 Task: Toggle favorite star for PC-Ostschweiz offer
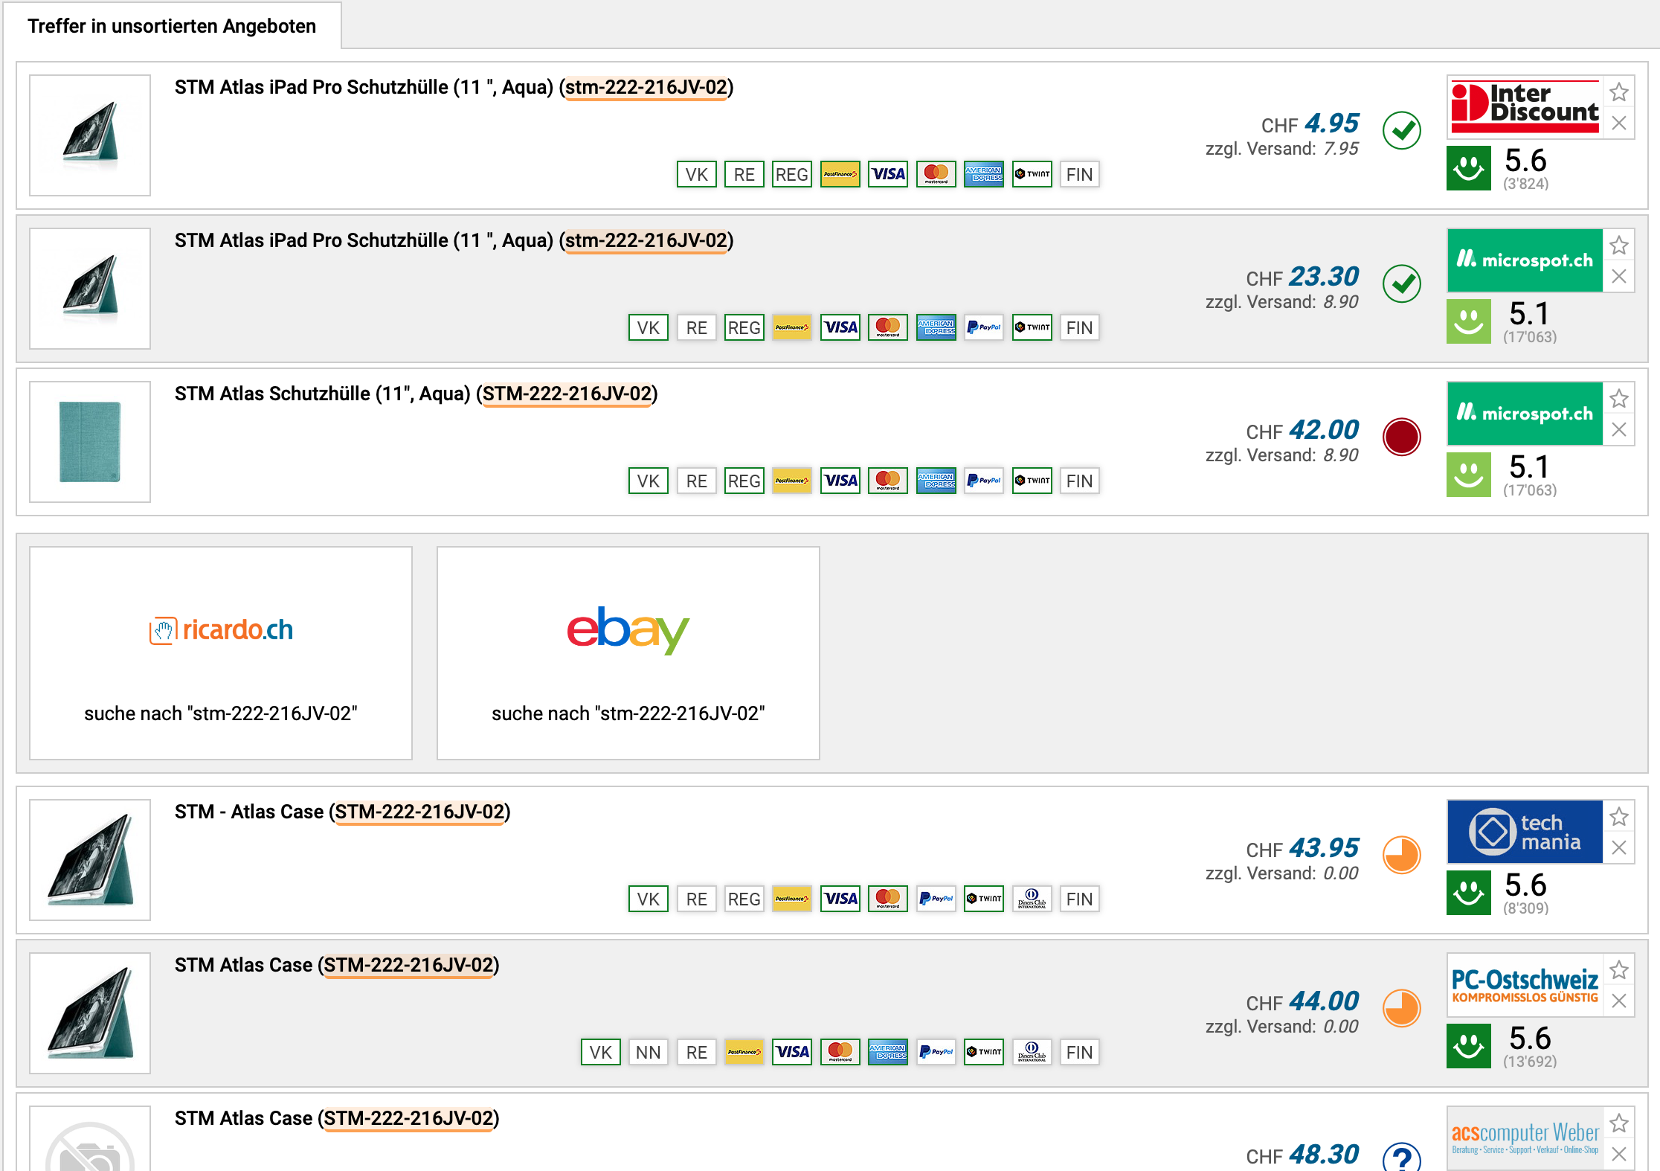(x=1618, y=970)
